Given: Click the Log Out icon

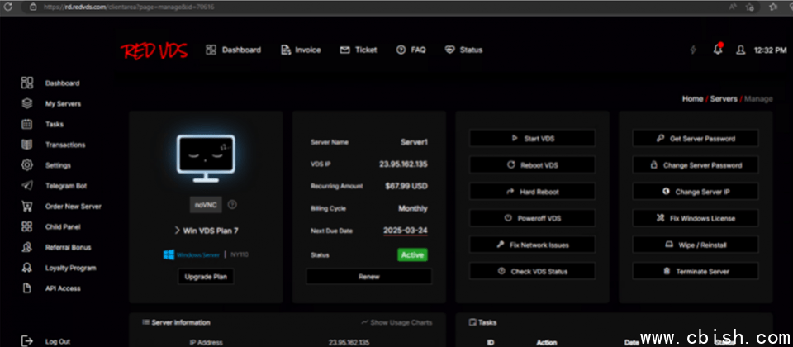Looking at the screenshot, I should click(27, 340).
